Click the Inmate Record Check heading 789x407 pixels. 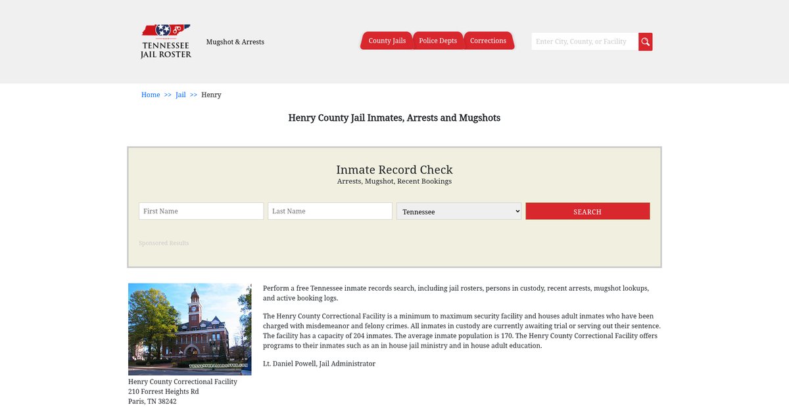[394, 170]
